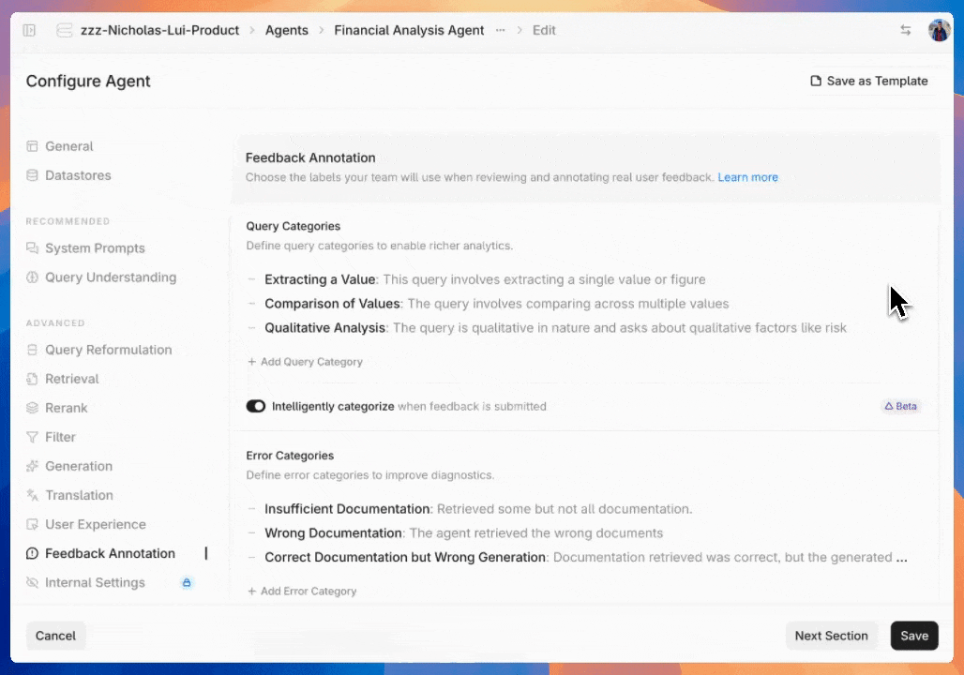Screen dimensions: 964x675
Task: Click the Datastores database icon
Action: 33,175
